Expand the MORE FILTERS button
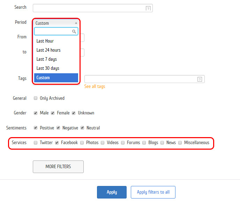Image resolution: width=240 pixels, height=202 pixels. pos(58,167)
